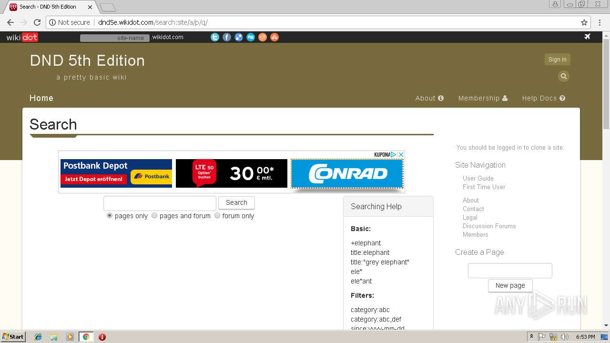Open the Home menu item
The height and width of the screenshot is (343, 610).
pyautogui.click(x=41, y=98)
